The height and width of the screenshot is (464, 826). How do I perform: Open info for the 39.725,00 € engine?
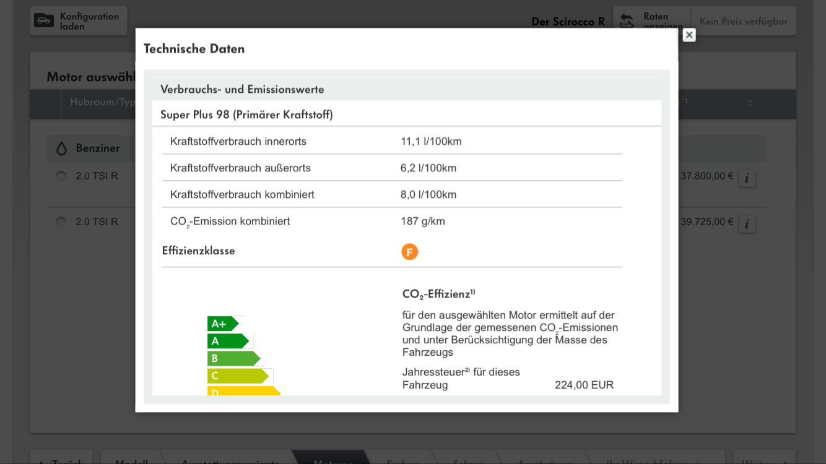pos(747,224)
